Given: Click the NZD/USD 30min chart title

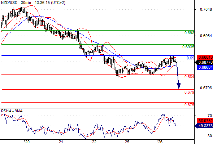Looking at the screenshot, I should pos(33,3).
